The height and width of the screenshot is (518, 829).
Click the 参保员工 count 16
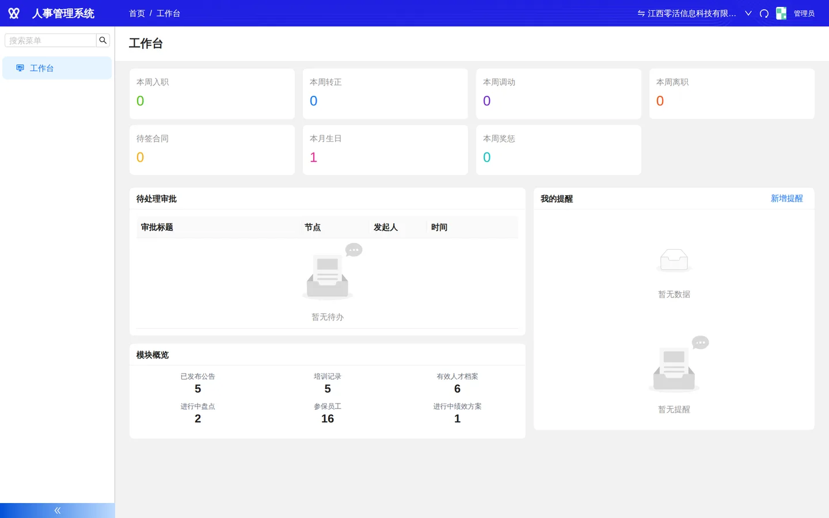point(328,419)
